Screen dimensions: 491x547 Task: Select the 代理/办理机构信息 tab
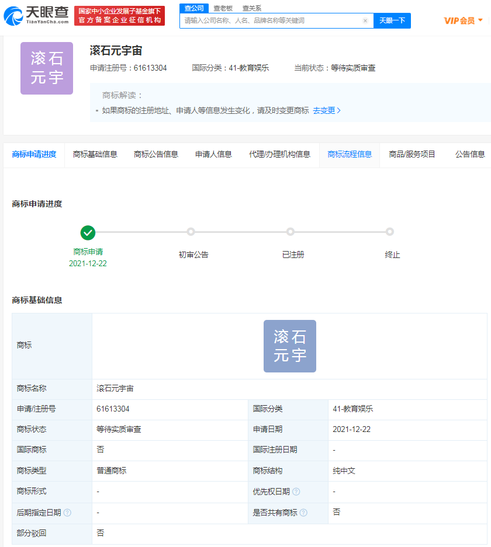pos(280,155)
